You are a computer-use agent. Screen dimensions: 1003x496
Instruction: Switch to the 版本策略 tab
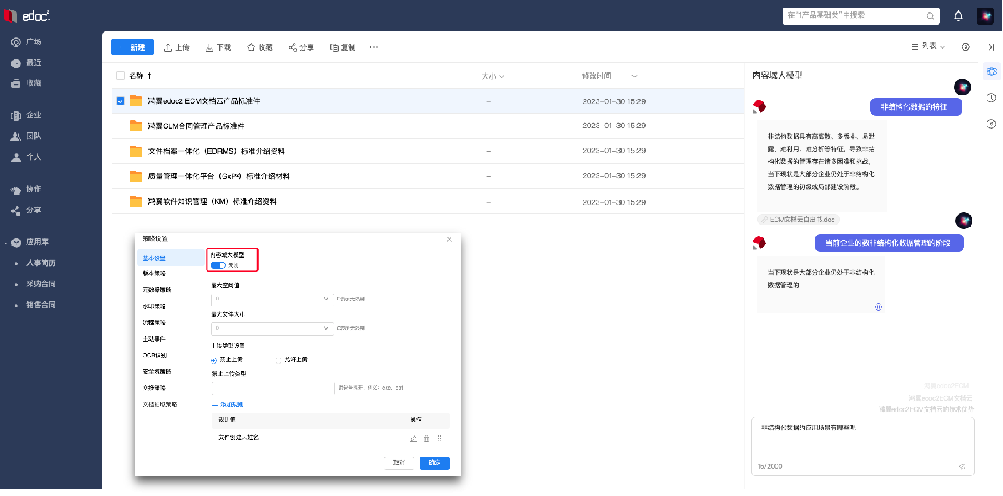(154, 273)
